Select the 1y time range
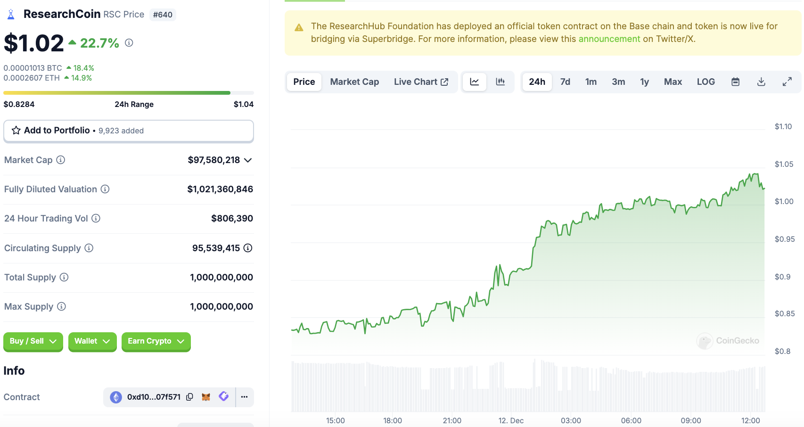The width and height of the screenshot is (804, 427). point(644,82)
